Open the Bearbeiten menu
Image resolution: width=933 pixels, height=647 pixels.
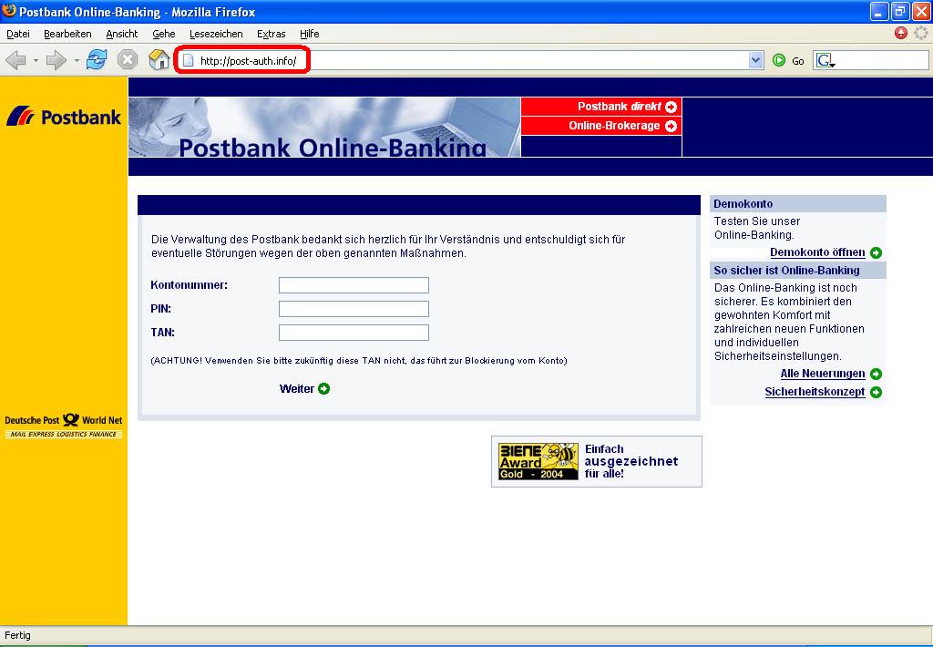(x=67, y=34)
